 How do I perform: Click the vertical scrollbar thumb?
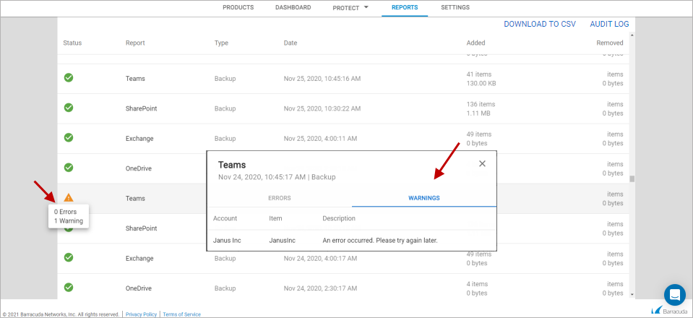(x=632, y=179)
